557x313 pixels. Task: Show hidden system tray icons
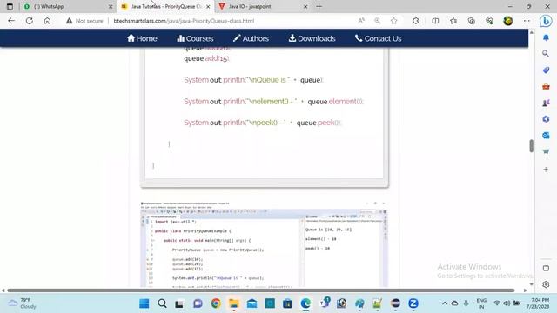[x=445, y=303]
